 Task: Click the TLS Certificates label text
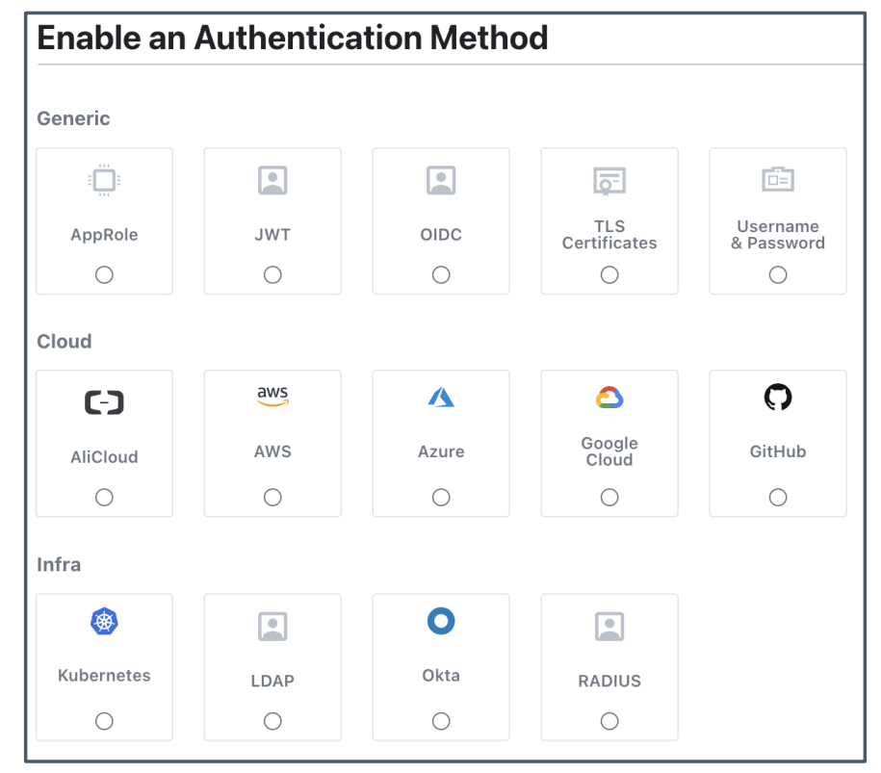(609, 235)
